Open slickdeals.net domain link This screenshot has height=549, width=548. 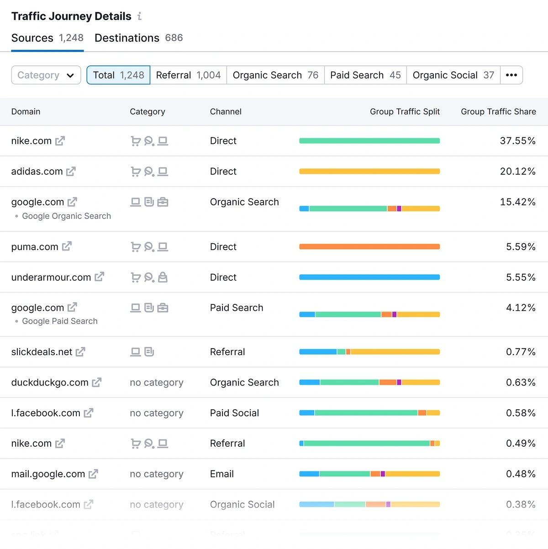[42, 352]
